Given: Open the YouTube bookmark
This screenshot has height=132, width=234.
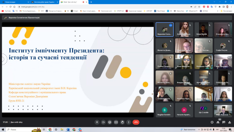Looking at the screenshot, I should (x=6, y=11).
